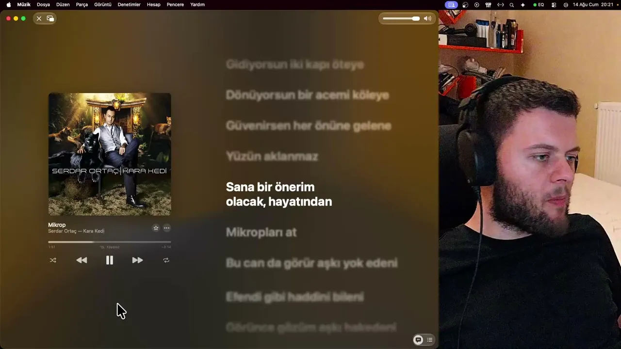
Task: Open the Düzen menu
Action: [x=63, y=4]
